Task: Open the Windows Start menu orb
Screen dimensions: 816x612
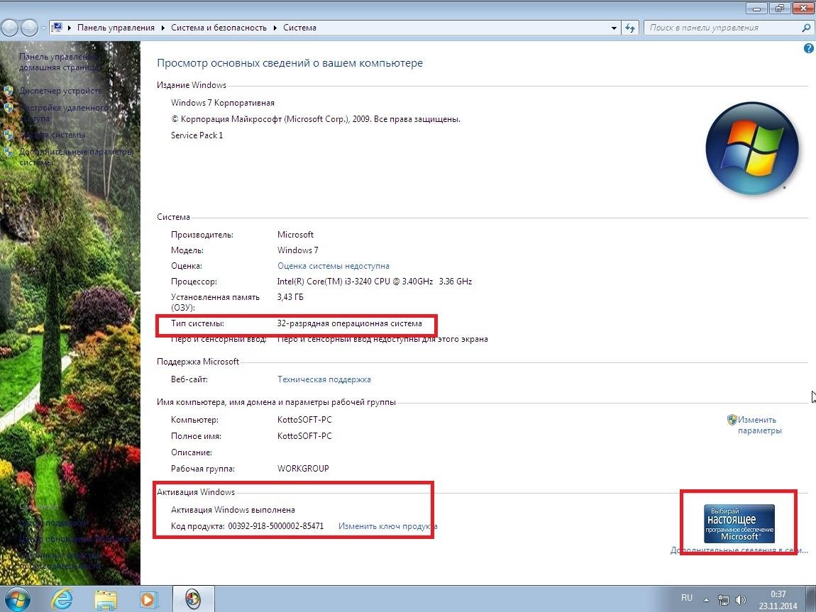Action: pyautogui.click(x=16, y=599)
